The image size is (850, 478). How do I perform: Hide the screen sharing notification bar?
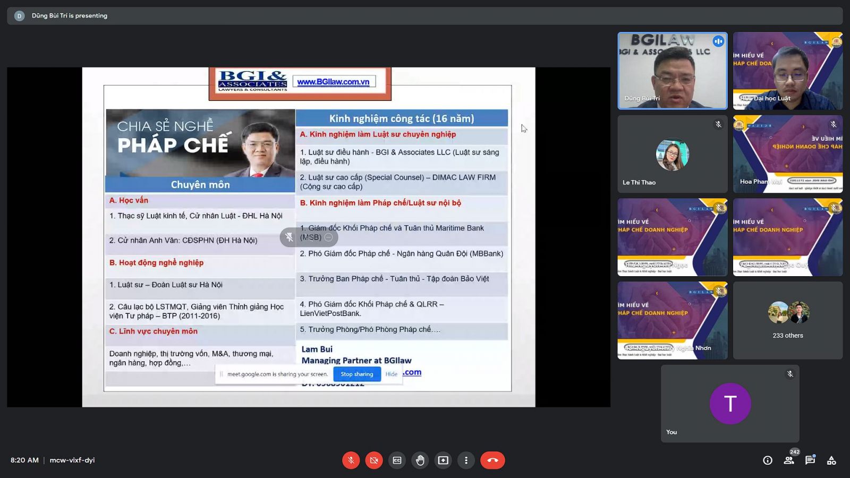click(x=392, y=374)
